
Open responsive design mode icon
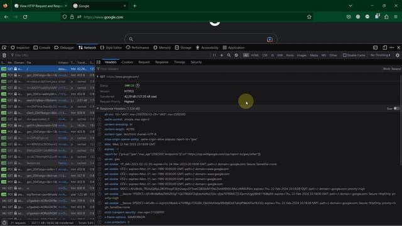click(384, 48)
